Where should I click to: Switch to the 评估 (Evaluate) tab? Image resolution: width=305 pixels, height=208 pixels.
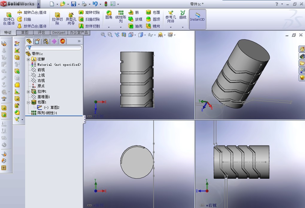coord(41,33)
